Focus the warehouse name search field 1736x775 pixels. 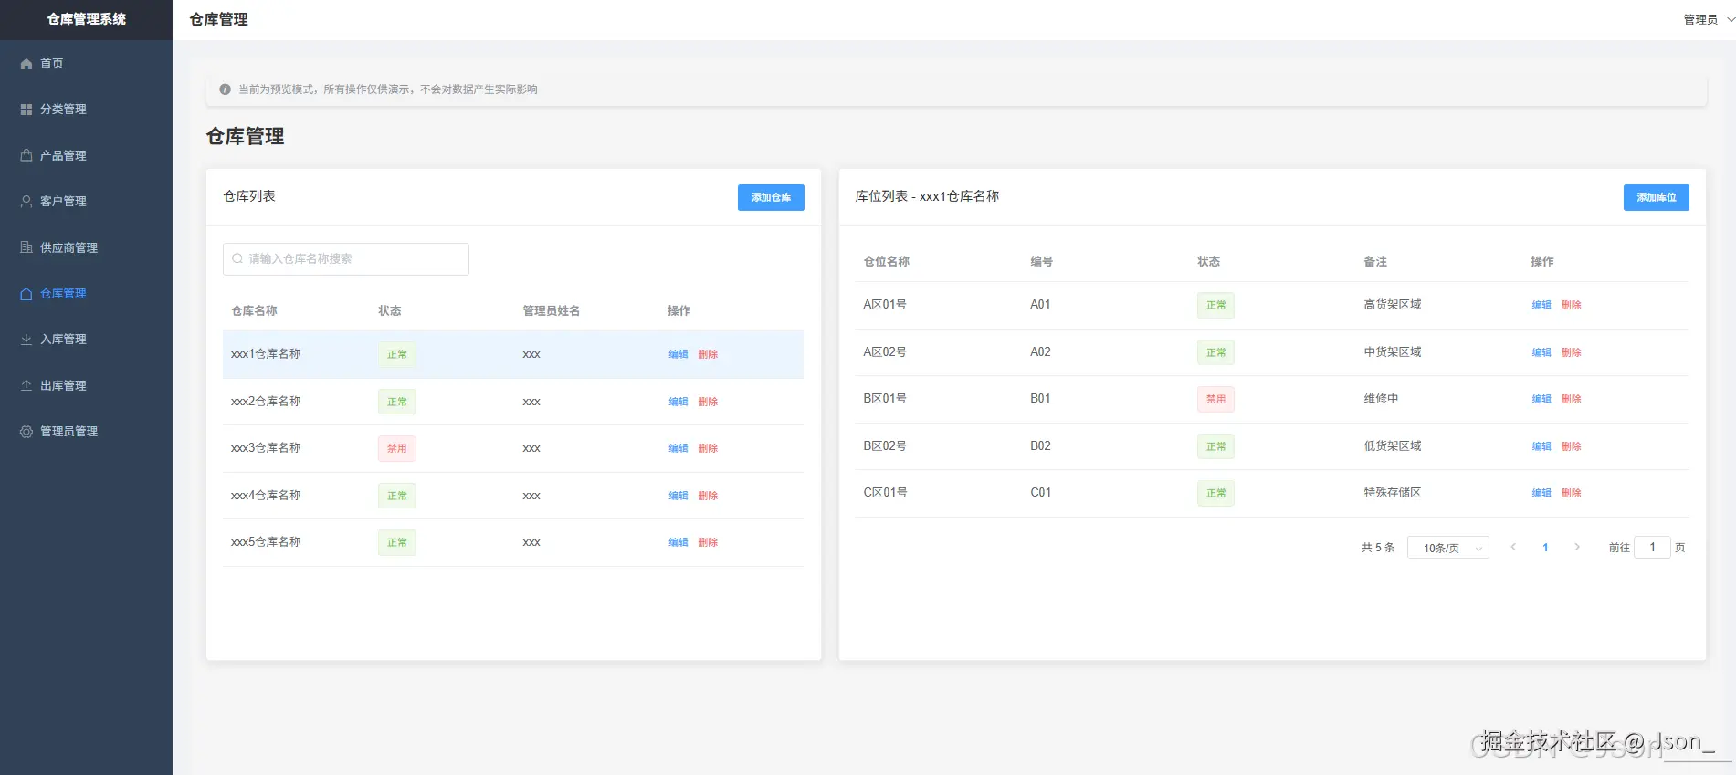tap(346, 259)
